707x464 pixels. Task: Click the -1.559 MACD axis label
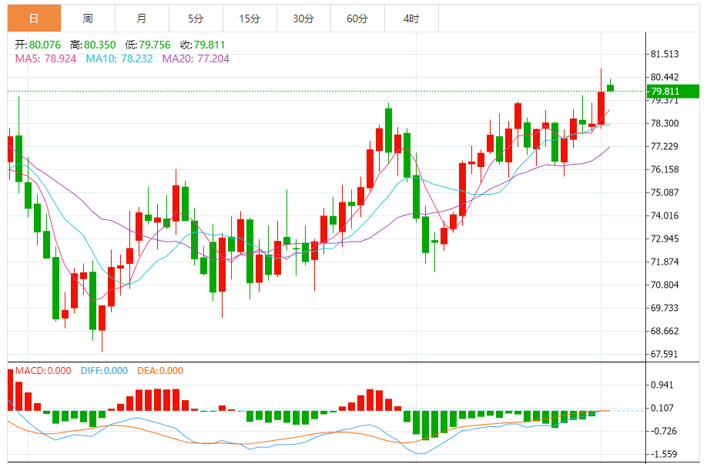pyautogui.click(x=664, y=454)
